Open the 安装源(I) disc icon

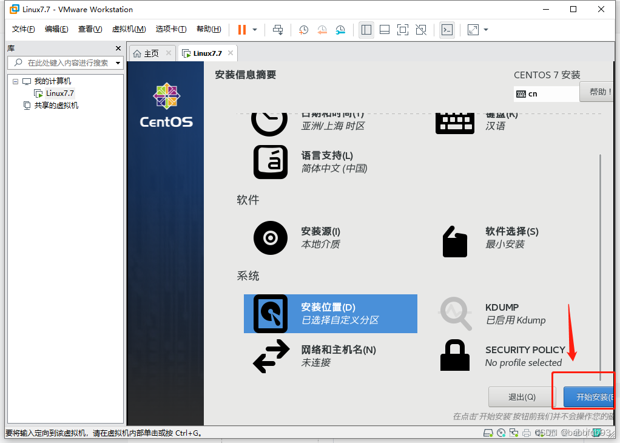(271, 238)
